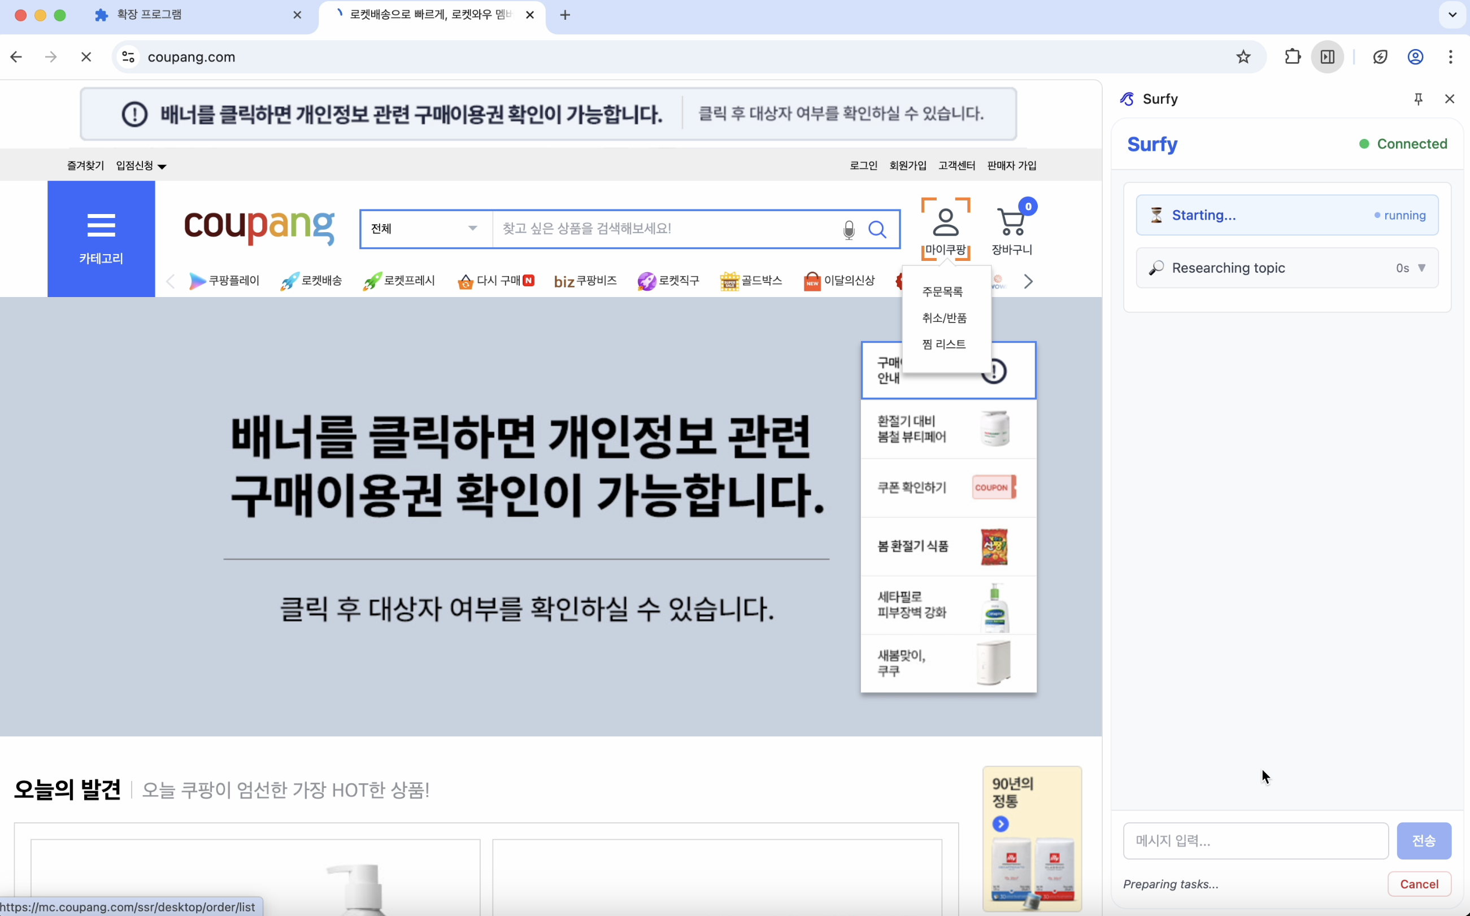Click the 메시지 입력 text field

coord(1255,841)
